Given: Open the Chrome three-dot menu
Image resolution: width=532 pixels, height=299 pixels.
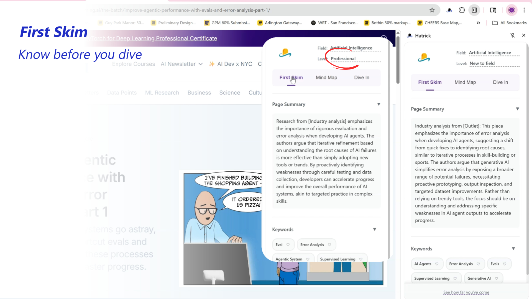Looking at the screenshot, I should pos(524,10).
